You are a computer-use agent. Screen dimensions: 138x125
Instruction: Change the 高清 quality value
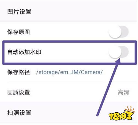[123, 92]
